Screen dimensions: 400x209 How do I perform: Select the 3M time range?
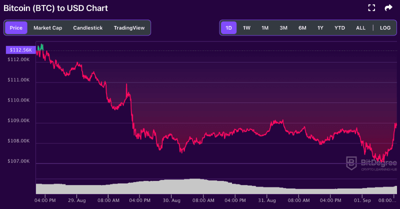tap(283, 28)
